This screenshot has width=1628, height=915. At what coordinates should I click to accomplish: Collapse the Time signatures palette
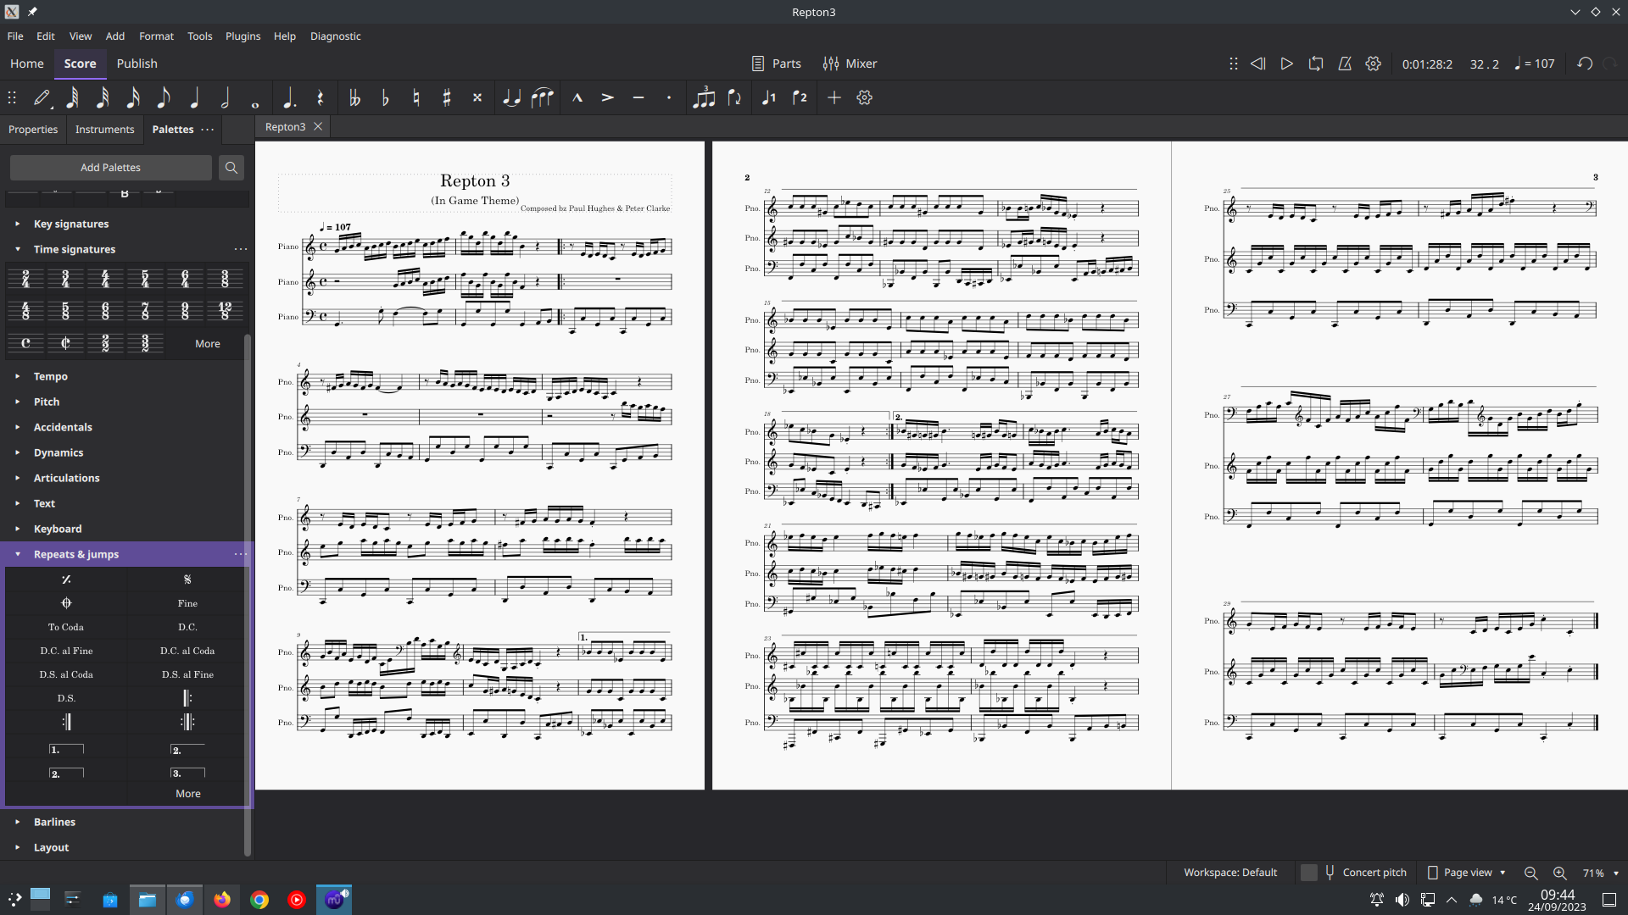pos(18,249)
